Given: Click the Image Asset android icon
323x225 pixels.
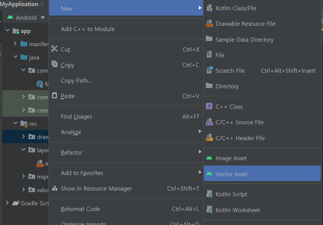Looking at the screenshot, I should [x=209, y=158].
